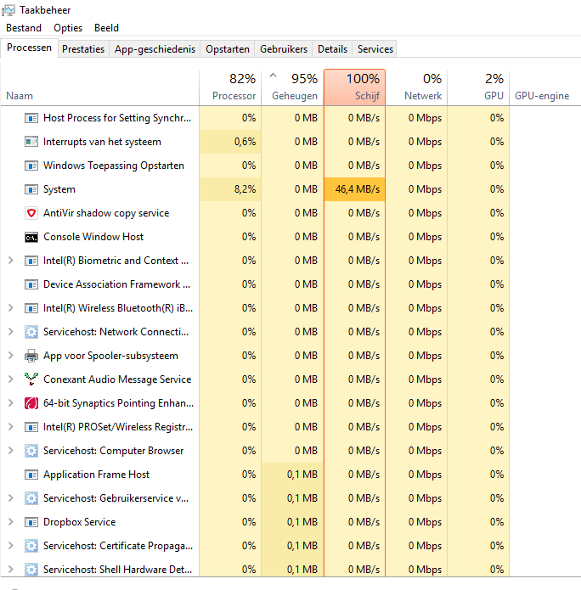The image size is (581, 590).
Task: Click the AntiVir shadow copy service shield icon
Action: click(31, 213)
